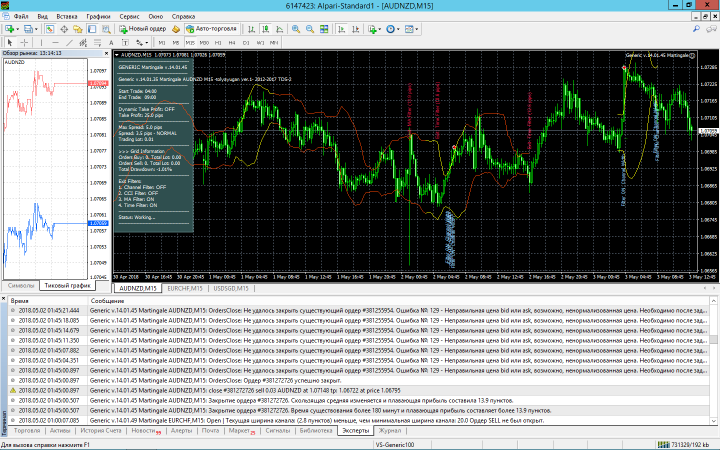Screen dimensions: 720x450
Task: Click the Сообщение column header
Action: 398,301
